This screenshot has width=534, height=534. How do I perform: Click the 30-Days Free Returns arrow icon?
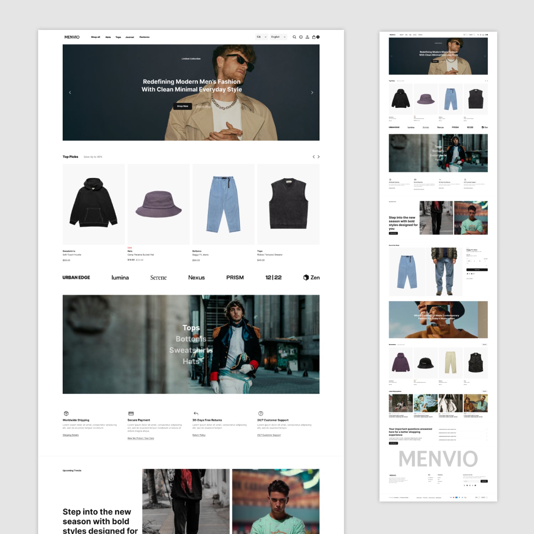click(x=196, y=413)
